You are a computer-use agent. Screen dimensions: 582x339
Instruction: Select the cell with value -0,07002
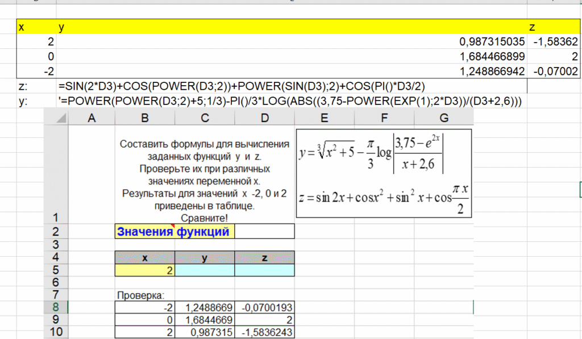click(x=553, y=72)
